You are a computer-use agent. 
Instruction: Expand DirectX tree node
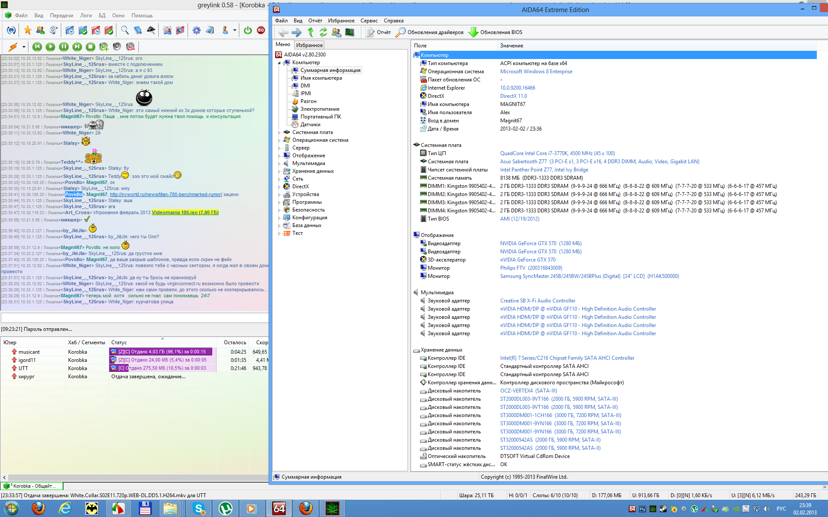(x=279, y=187)
